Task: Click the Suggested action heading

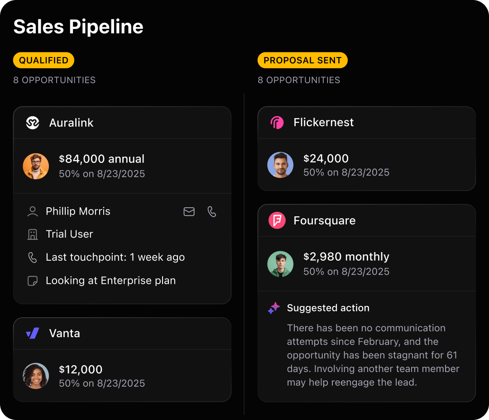Action: click(x=328, y=308)
